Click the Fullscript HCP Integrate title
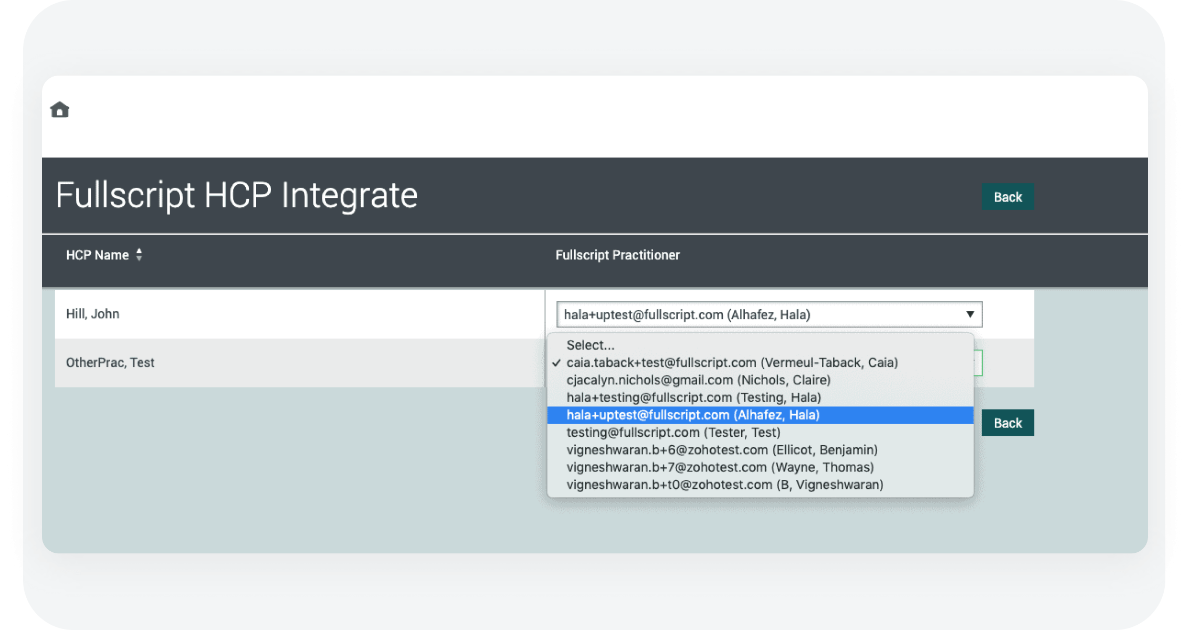The image size is (1190, 630). 237,195
